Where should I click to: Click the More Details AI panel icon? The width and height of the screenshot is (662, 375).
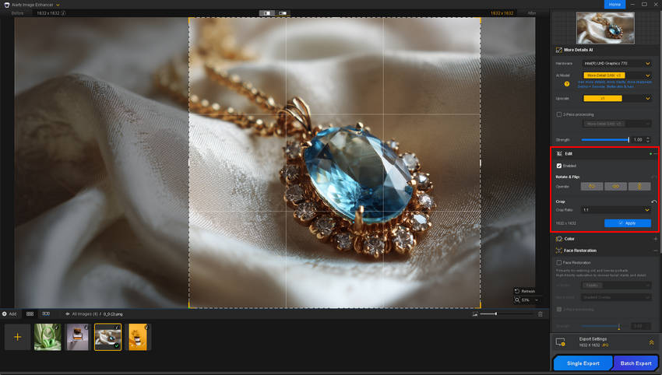click(x=559, y=50)
